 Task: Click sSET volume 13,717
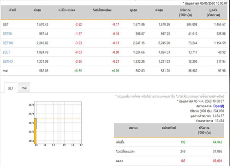pos(193,52)
